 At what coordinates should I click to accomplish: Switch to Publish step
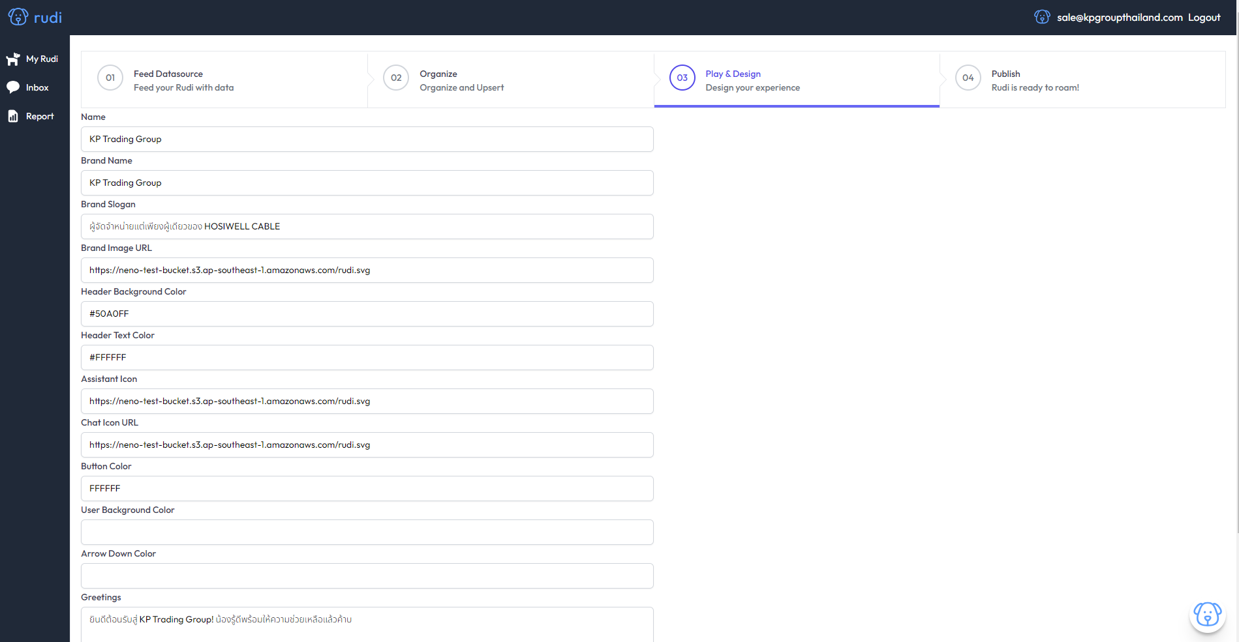pyautogui.click(x=1082, y=80)
